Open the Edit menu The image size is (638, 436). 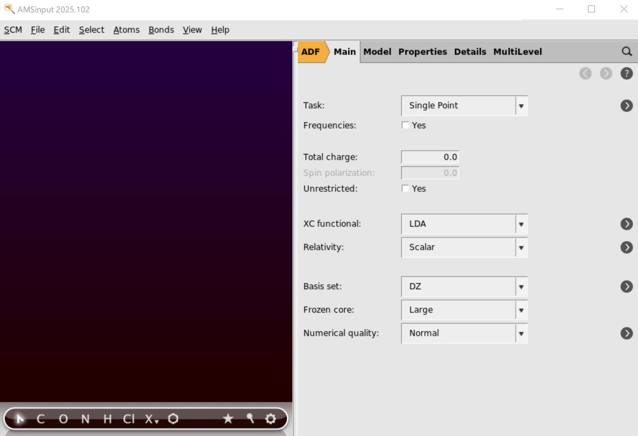point(61,30)
